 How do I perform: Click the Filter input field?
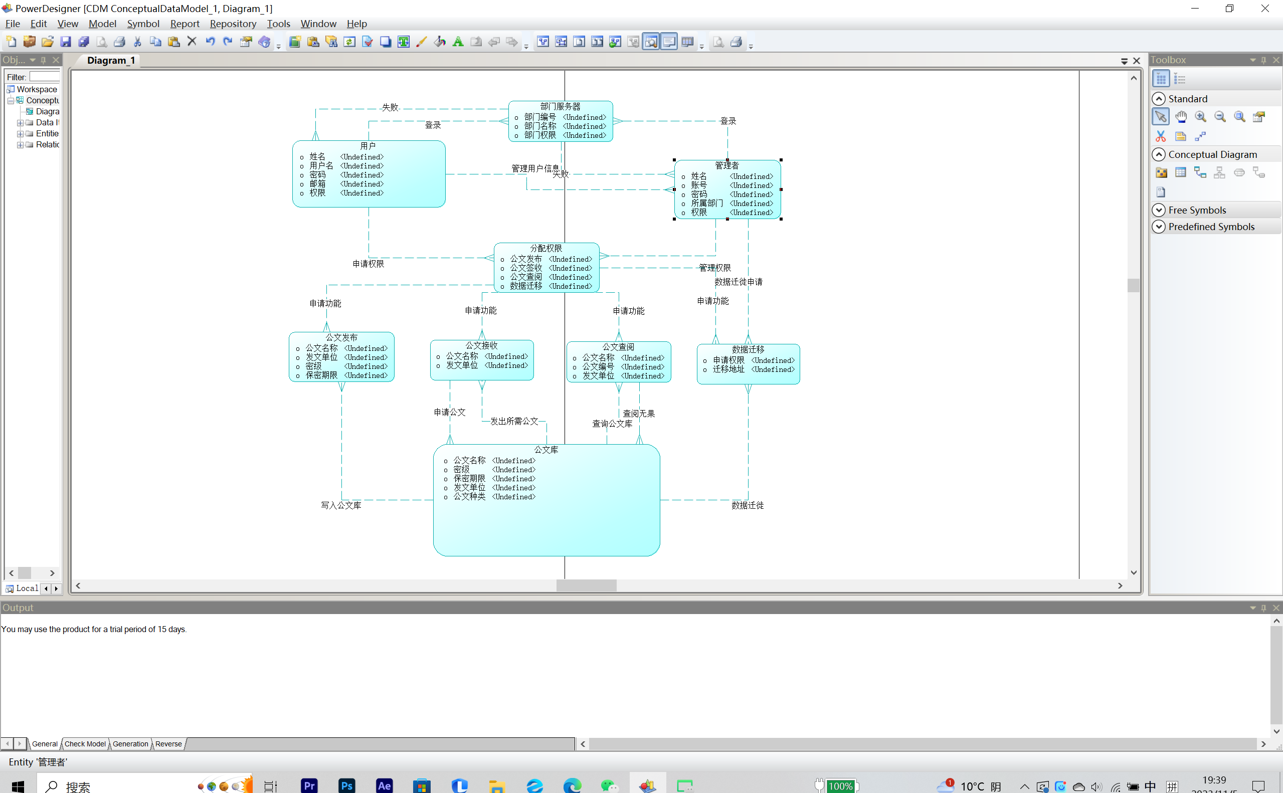(x=44, y=77)
